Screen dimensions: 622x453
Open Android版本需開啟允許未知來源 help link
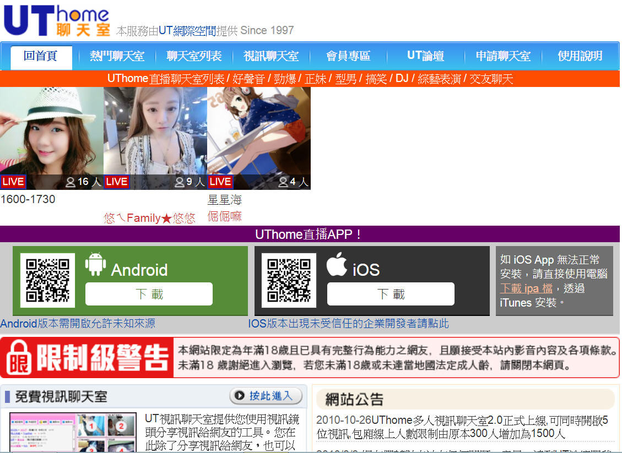tap(78, 324)
